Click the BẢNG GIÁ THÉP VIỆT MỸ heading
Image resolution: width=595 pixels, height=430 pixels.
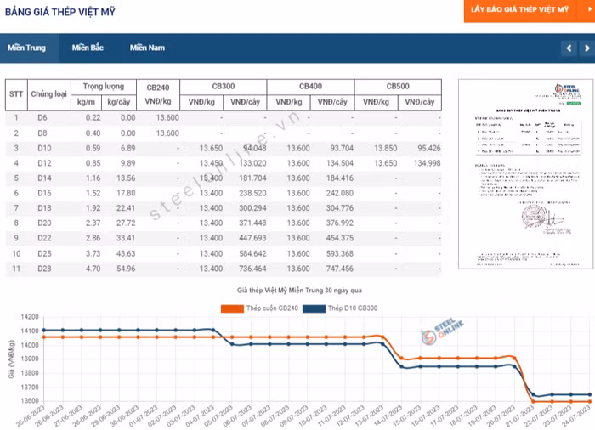click(60, 12)
